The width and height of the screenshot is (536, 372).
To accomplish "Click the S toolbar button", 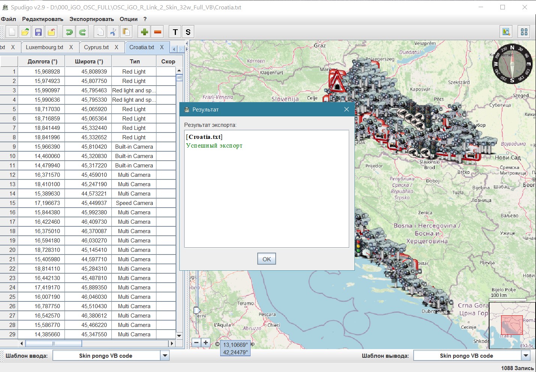I will pos(188,32).
